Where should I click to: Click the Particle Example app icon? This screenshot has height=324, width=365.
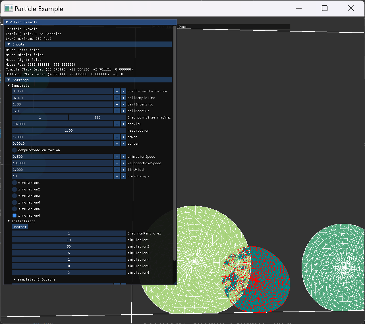point(9,9)
